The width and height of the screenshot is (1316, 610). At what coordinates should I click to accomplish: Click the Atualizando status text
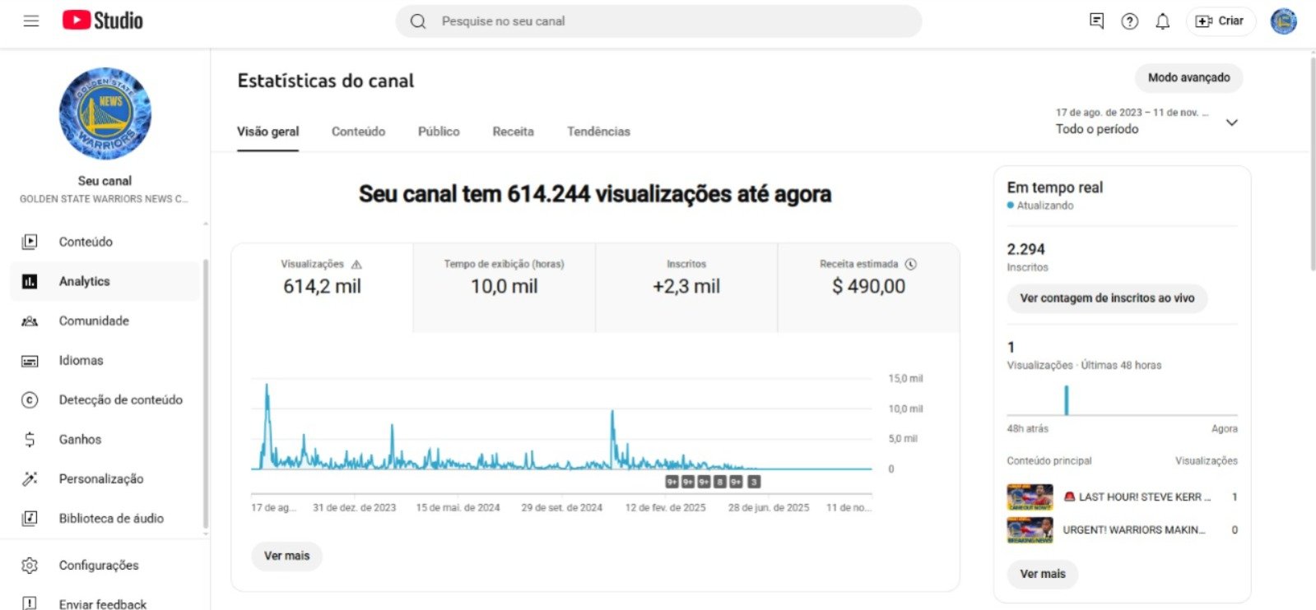point(1045,206)
